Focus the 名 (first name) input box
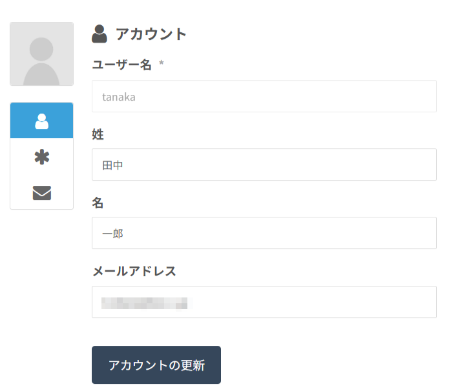 264,234
